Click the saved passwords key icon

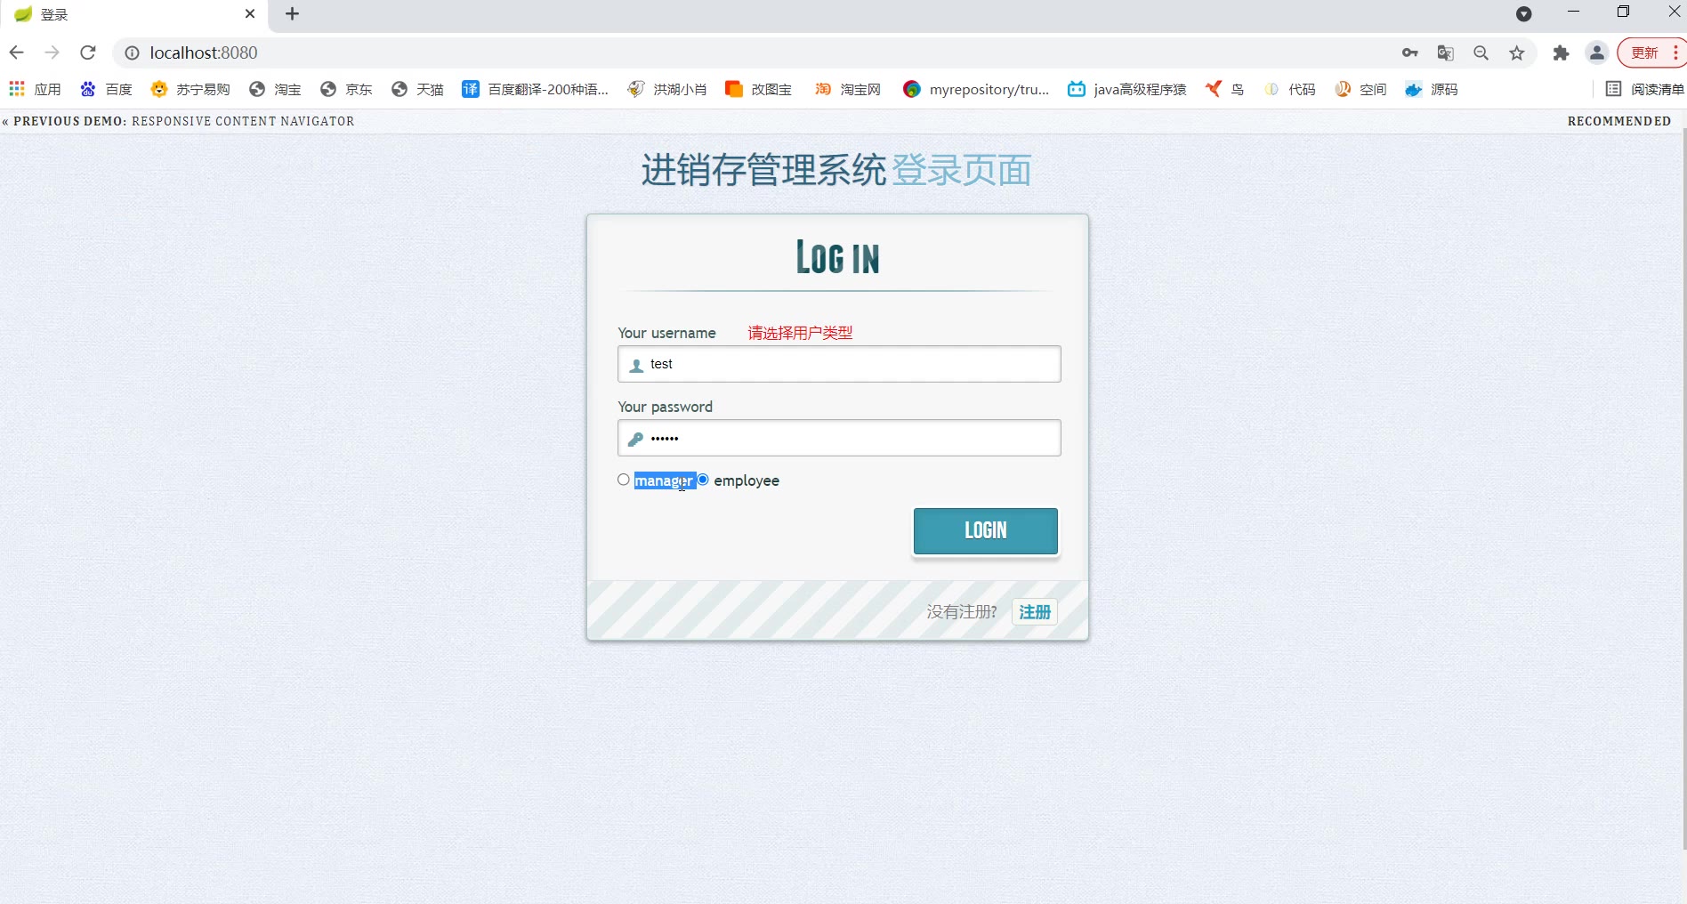(1410, 52)
